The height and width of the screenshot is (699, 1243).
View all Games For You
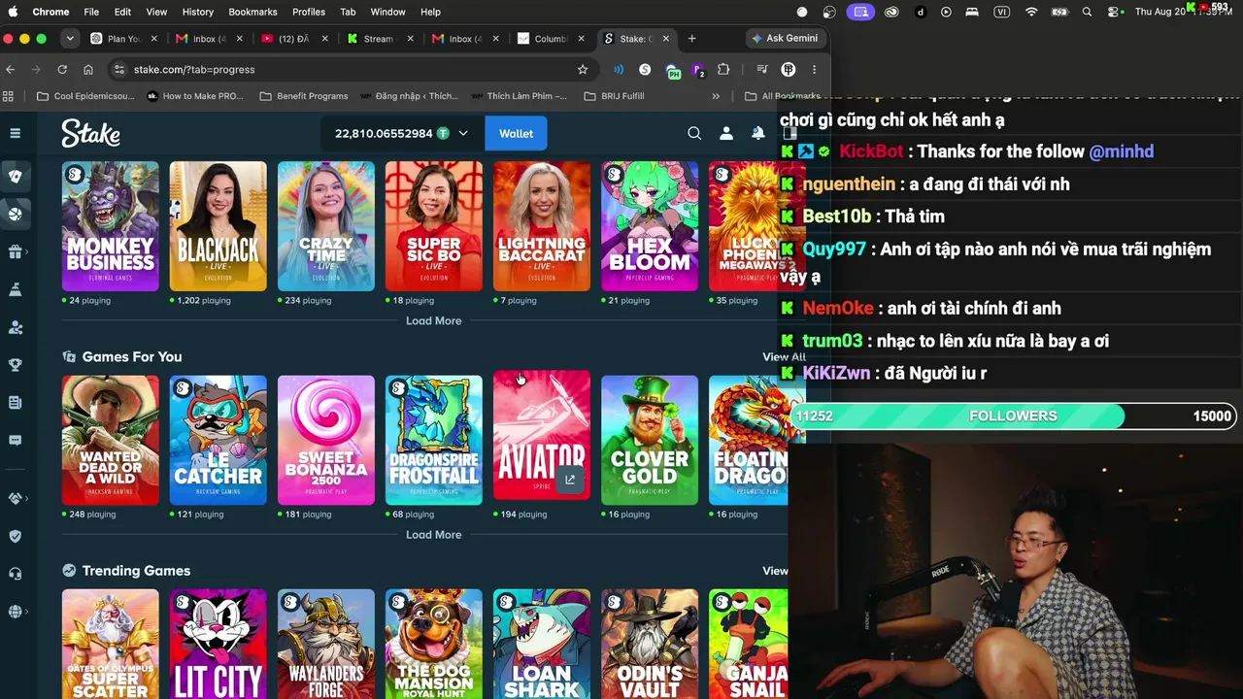point(784,356)
